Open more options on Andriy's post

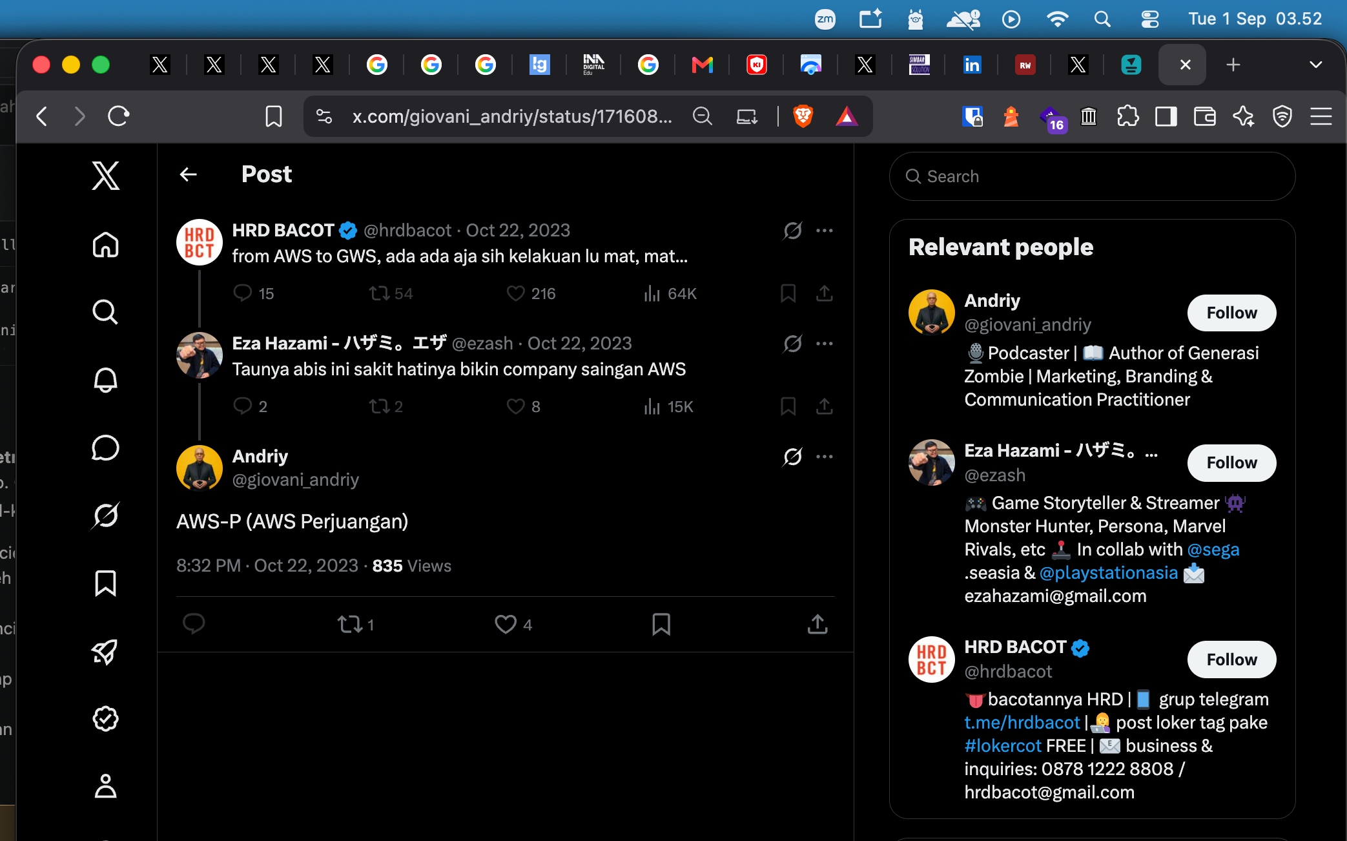[825, 457]
